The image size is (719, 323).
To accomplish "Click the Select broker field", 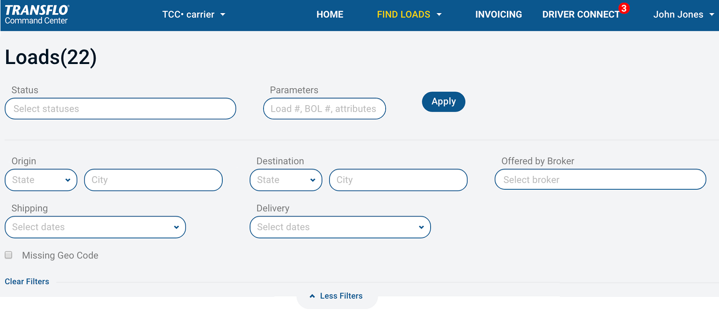I will coord(600,179).
